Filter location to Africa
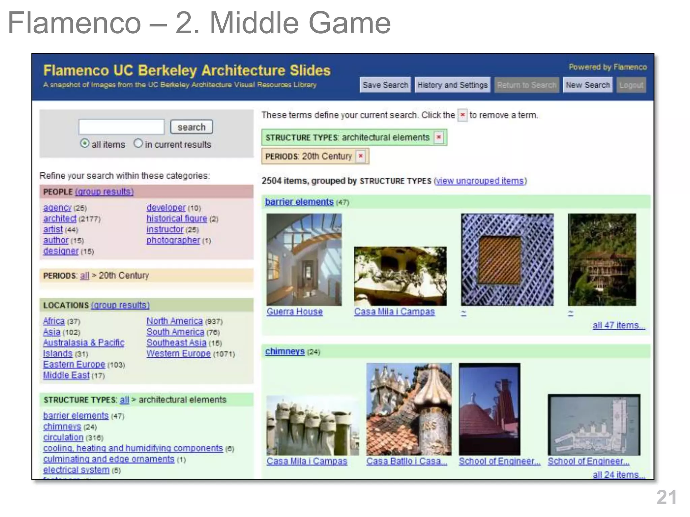This screenshot has height=517, width=690. [x=54, y=321]
